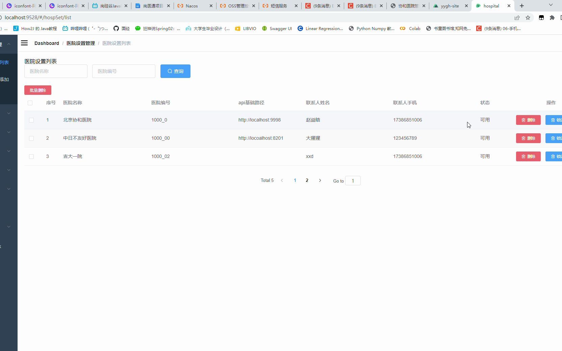Expand the lowest sidebar menu chevron
This screenshot has height=351, width=562.
(x=9, y=227)
